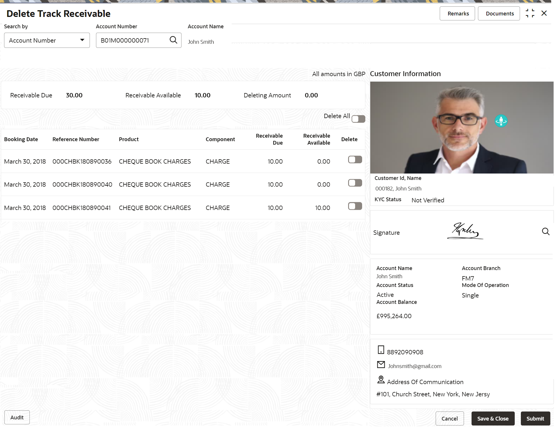Open the Search by dropdown
555x429 pixels.
[47, 40]
